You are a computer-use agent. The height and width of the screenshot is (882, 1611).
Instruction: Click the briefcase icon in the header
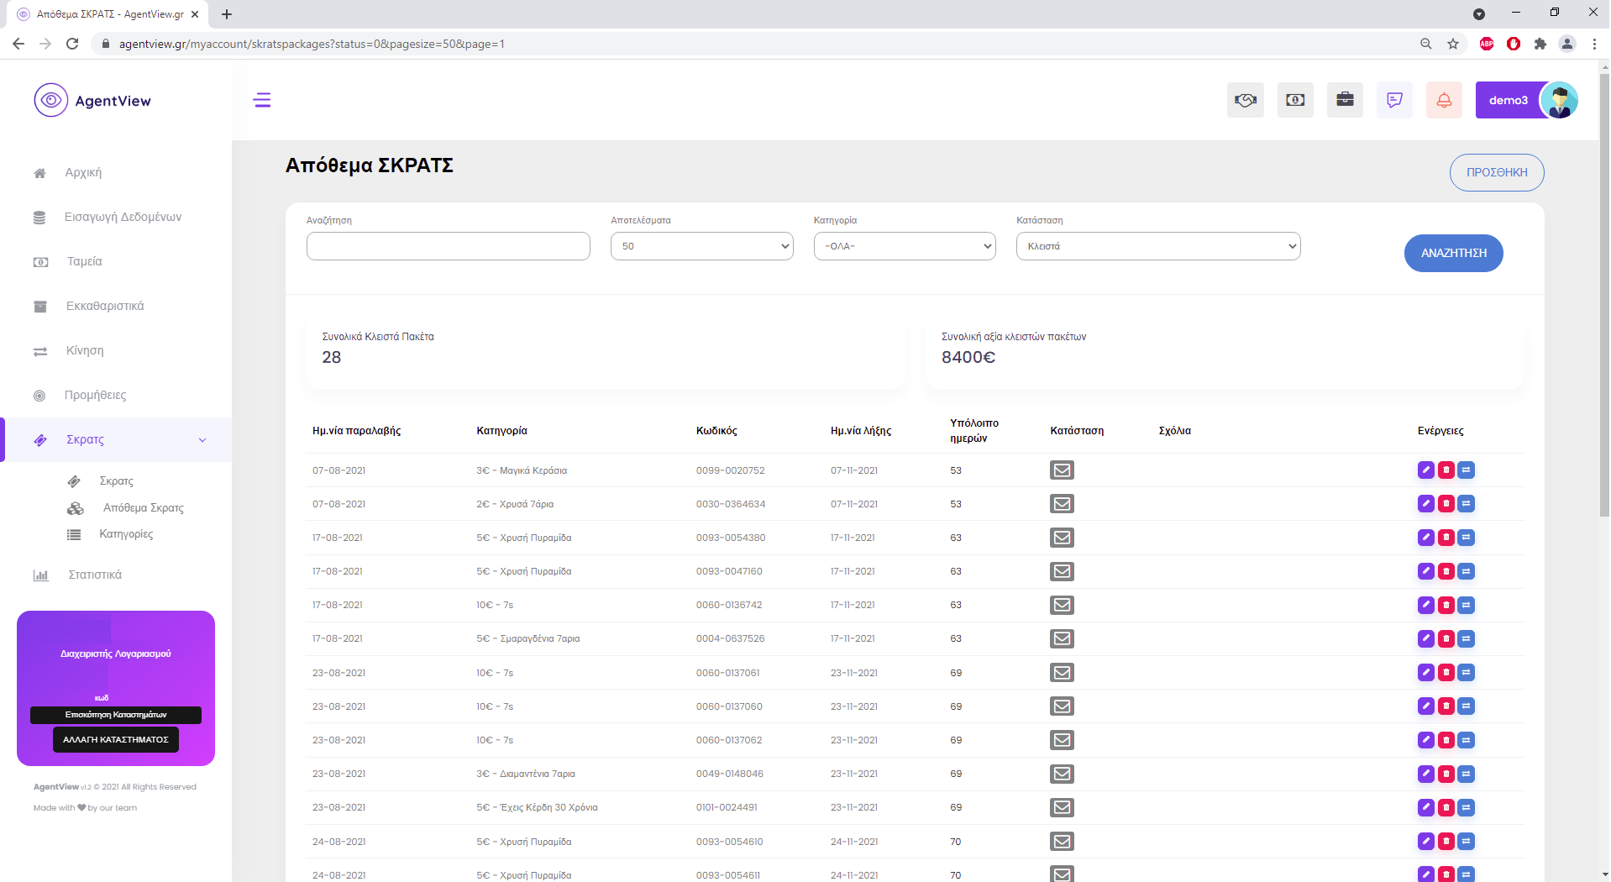1345,100
